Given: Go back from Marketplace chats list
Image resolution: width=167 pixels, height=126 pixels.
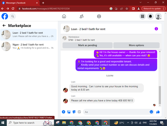Looking at the screenshot, I should pyautogui.click(x=4, y=26).
